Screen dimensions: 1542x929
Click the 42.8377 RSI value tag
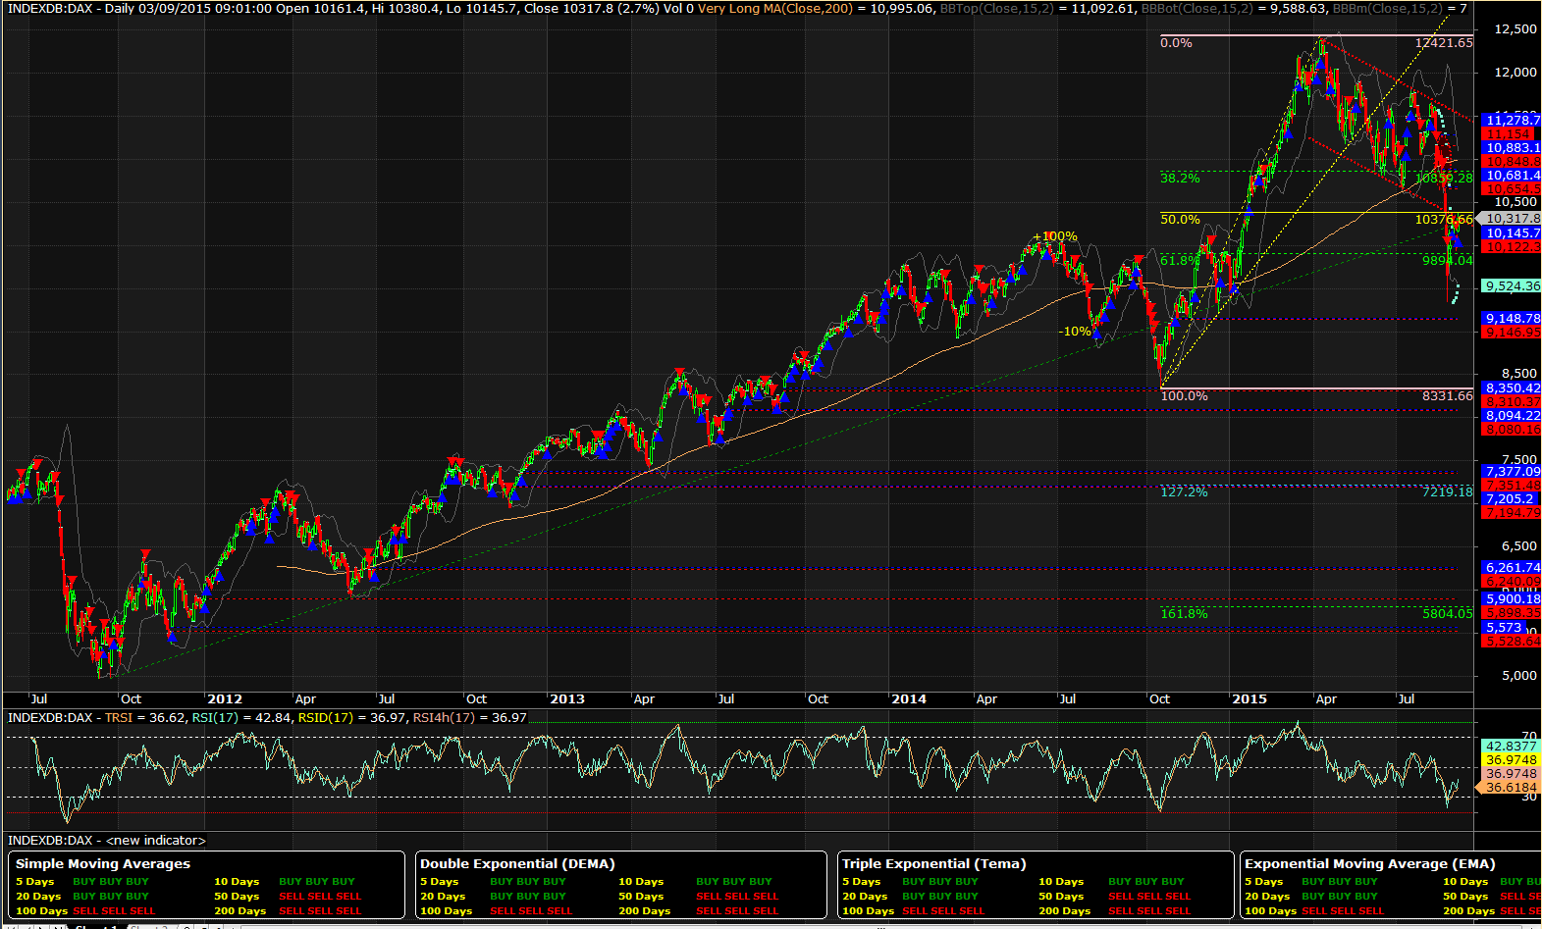tap(1512, 747)
